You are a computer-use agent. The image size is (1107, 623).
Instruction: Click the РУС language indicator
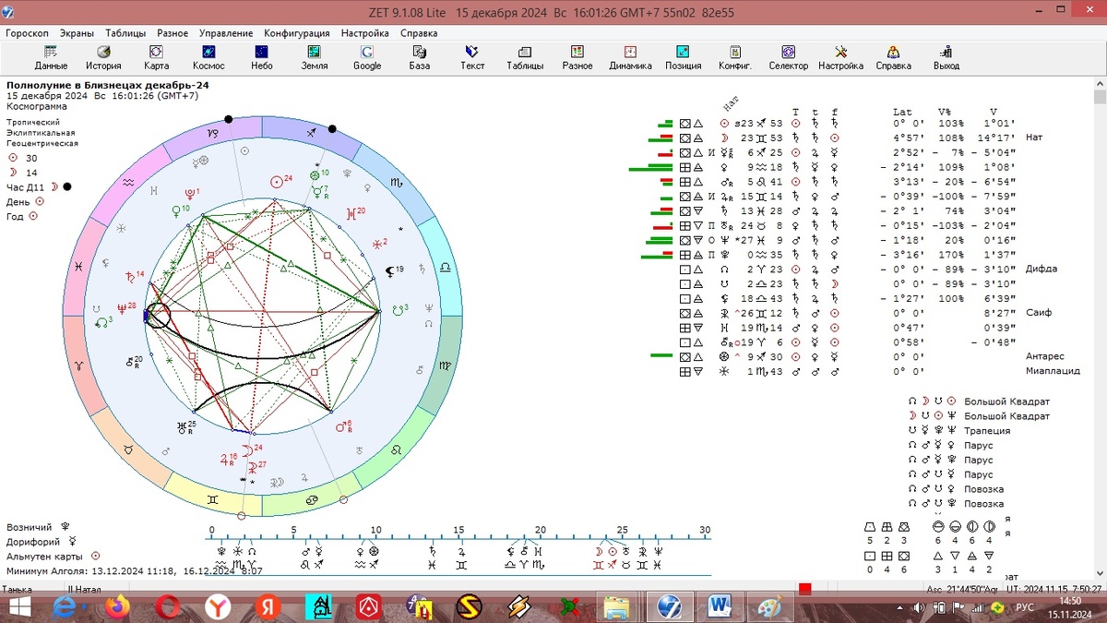(x=1027, y=608)
